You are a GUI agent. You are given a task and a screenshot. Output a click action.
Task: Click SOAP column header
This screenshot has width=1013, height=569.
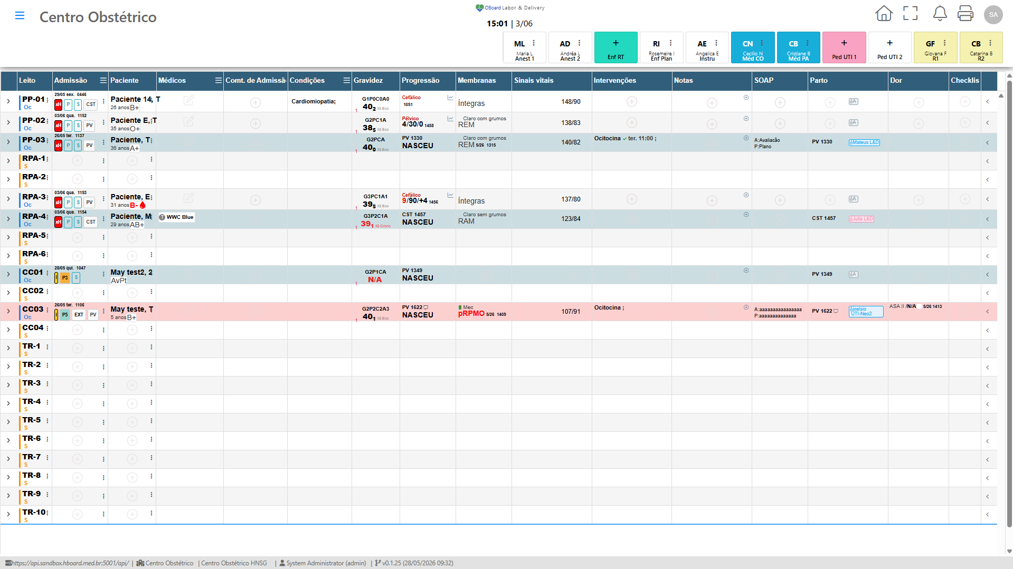763,81
